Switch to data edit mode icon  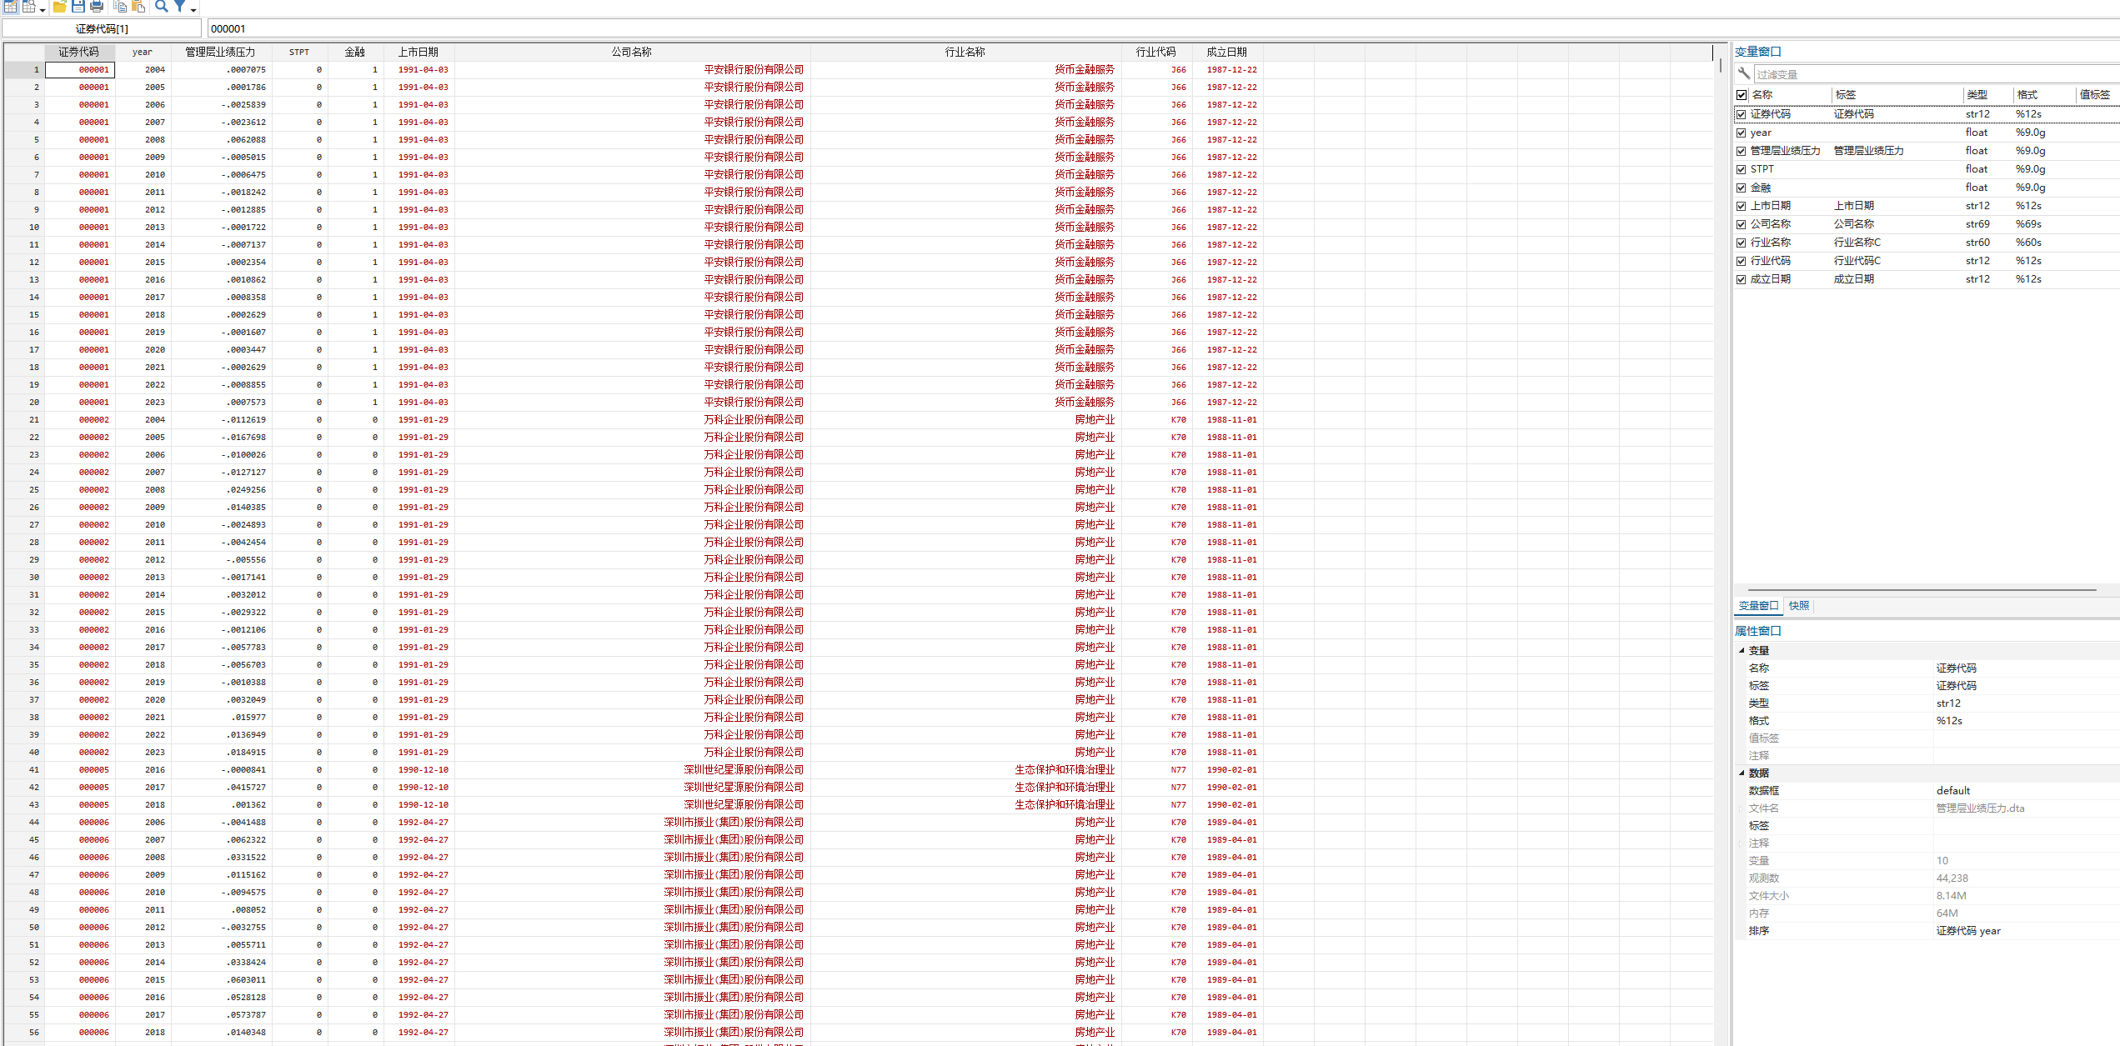tap(11, 7)
